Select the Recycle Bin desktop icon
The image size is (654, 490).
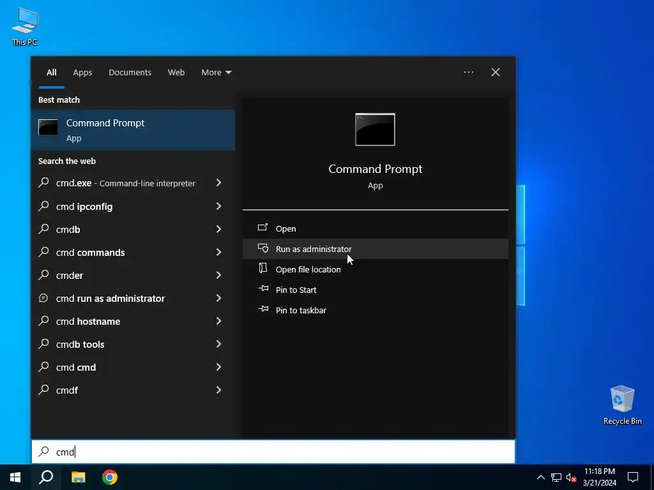pyautogui.click(x=622, y=405)
